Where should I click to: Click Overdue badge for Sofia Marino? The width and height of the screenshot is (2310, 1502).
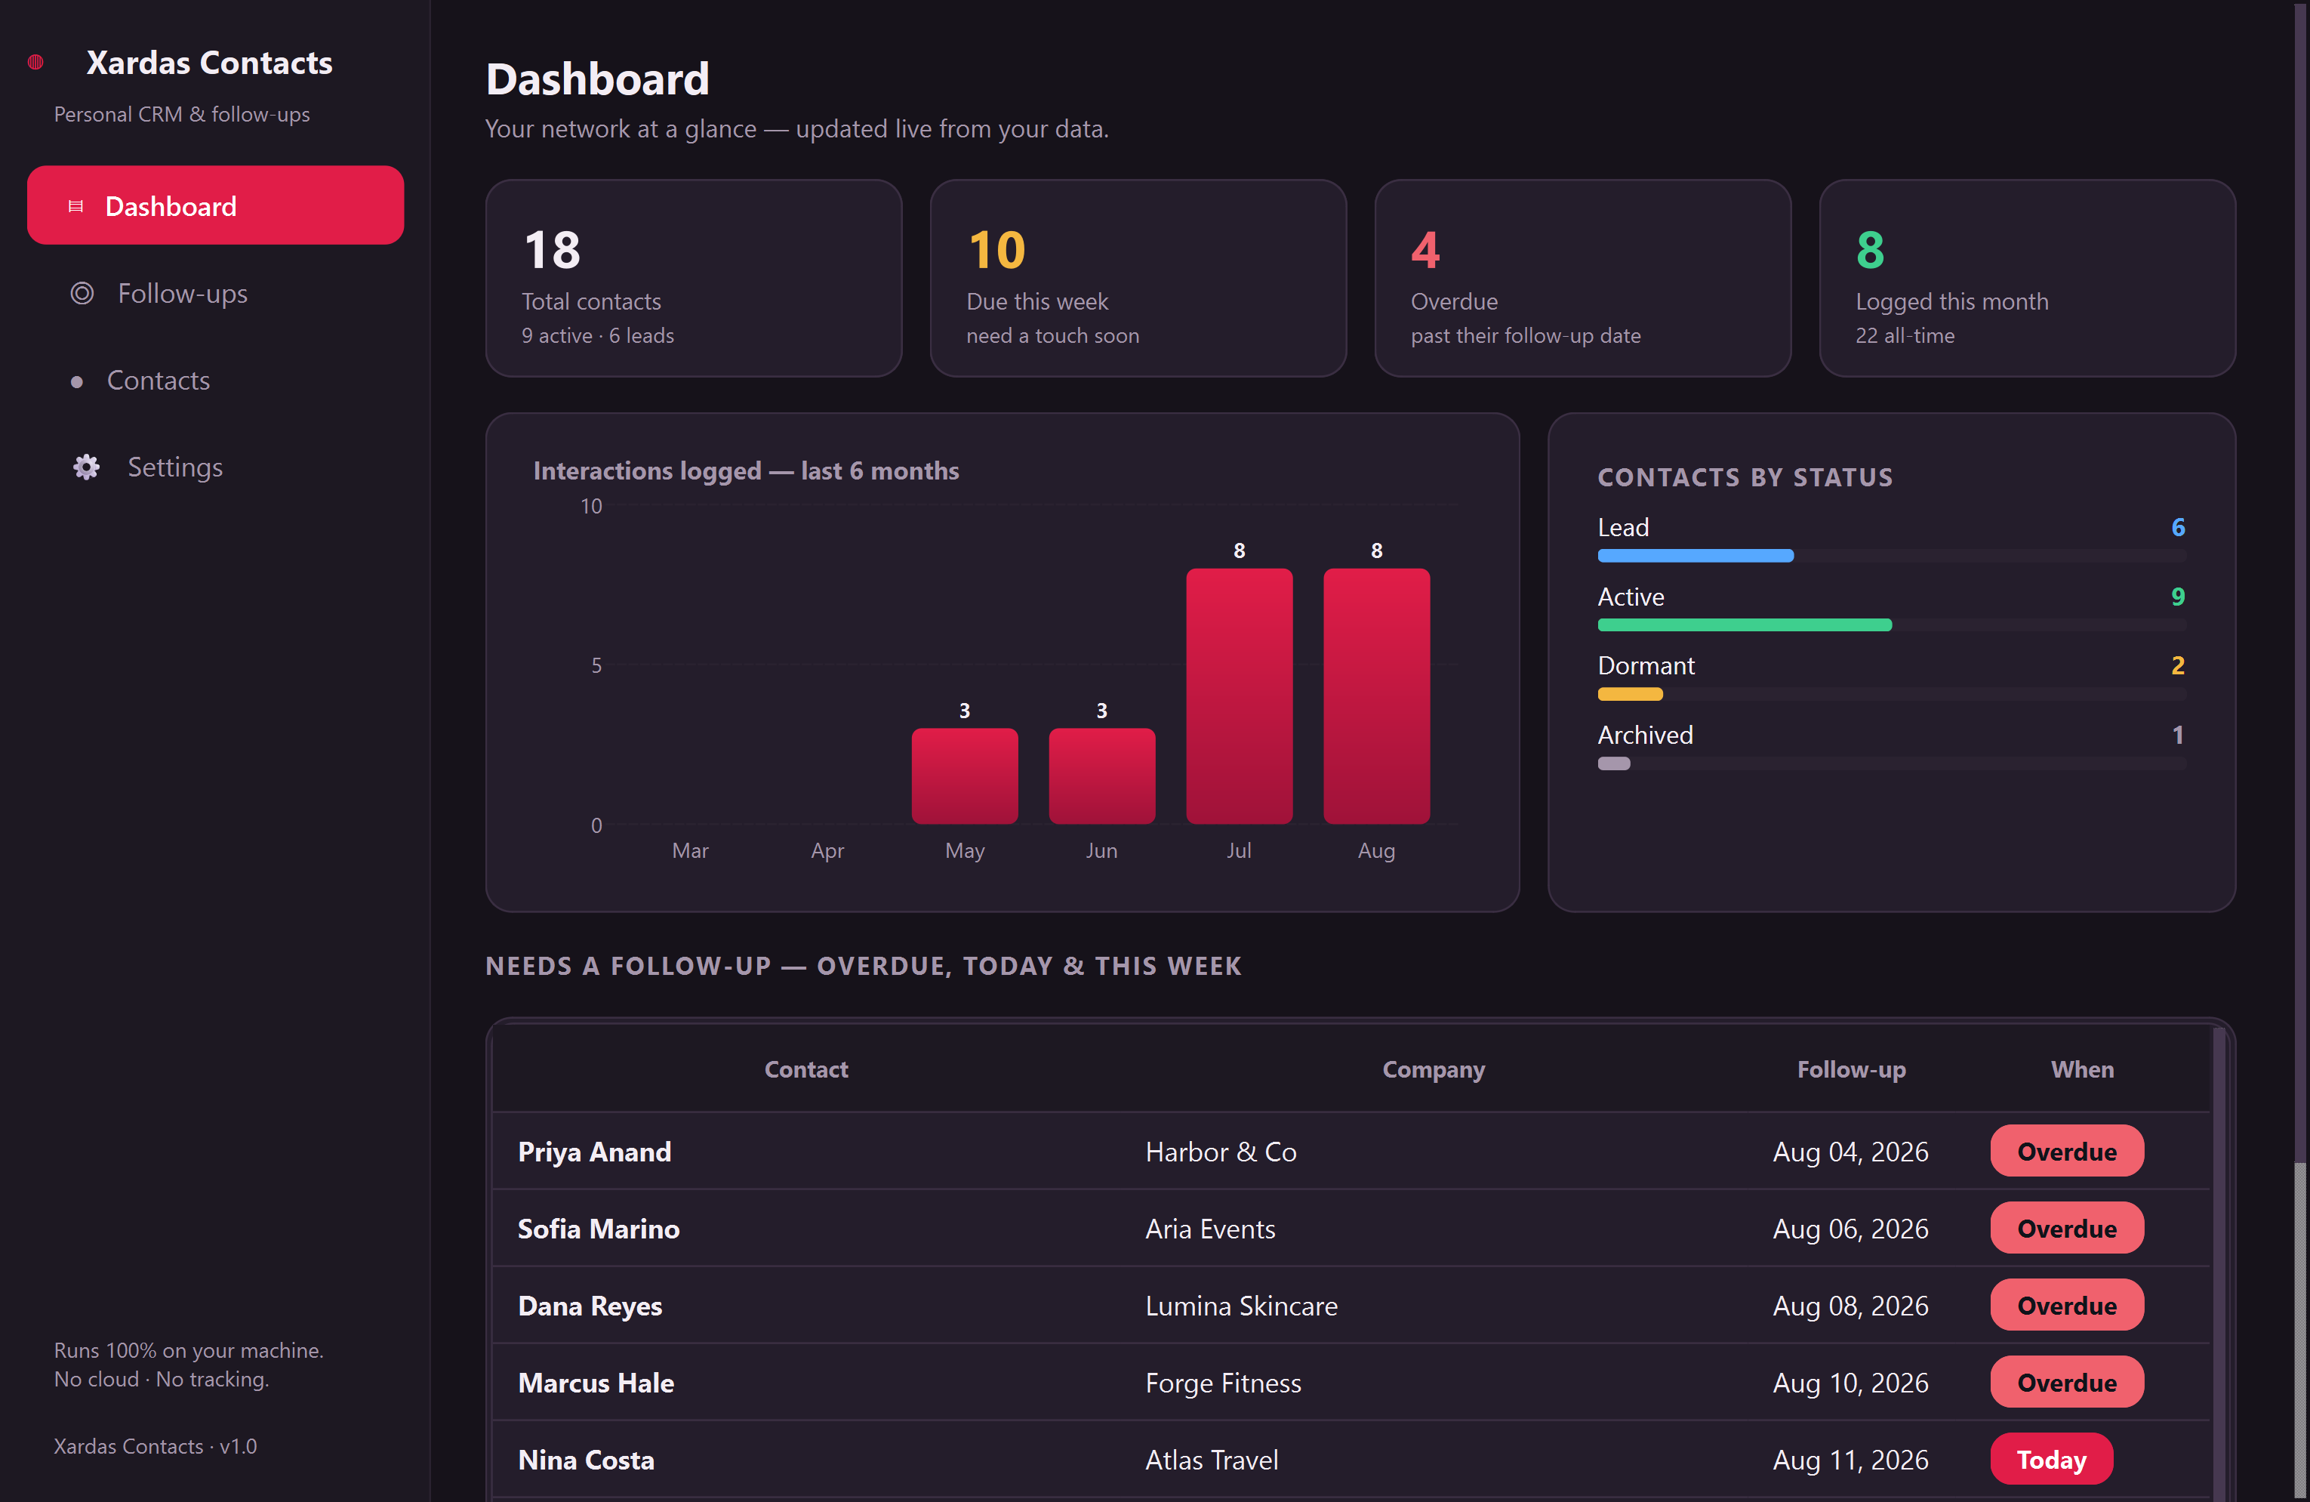[x=2066, y=1228]
